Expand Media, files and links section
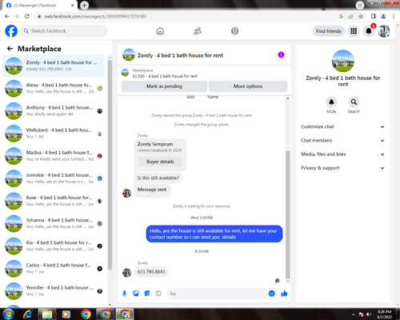The width and height of the screenshot is (400, 320). (343, 154)
